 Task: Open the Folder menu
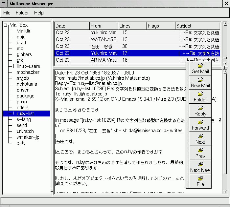click(x=22, y=13)
